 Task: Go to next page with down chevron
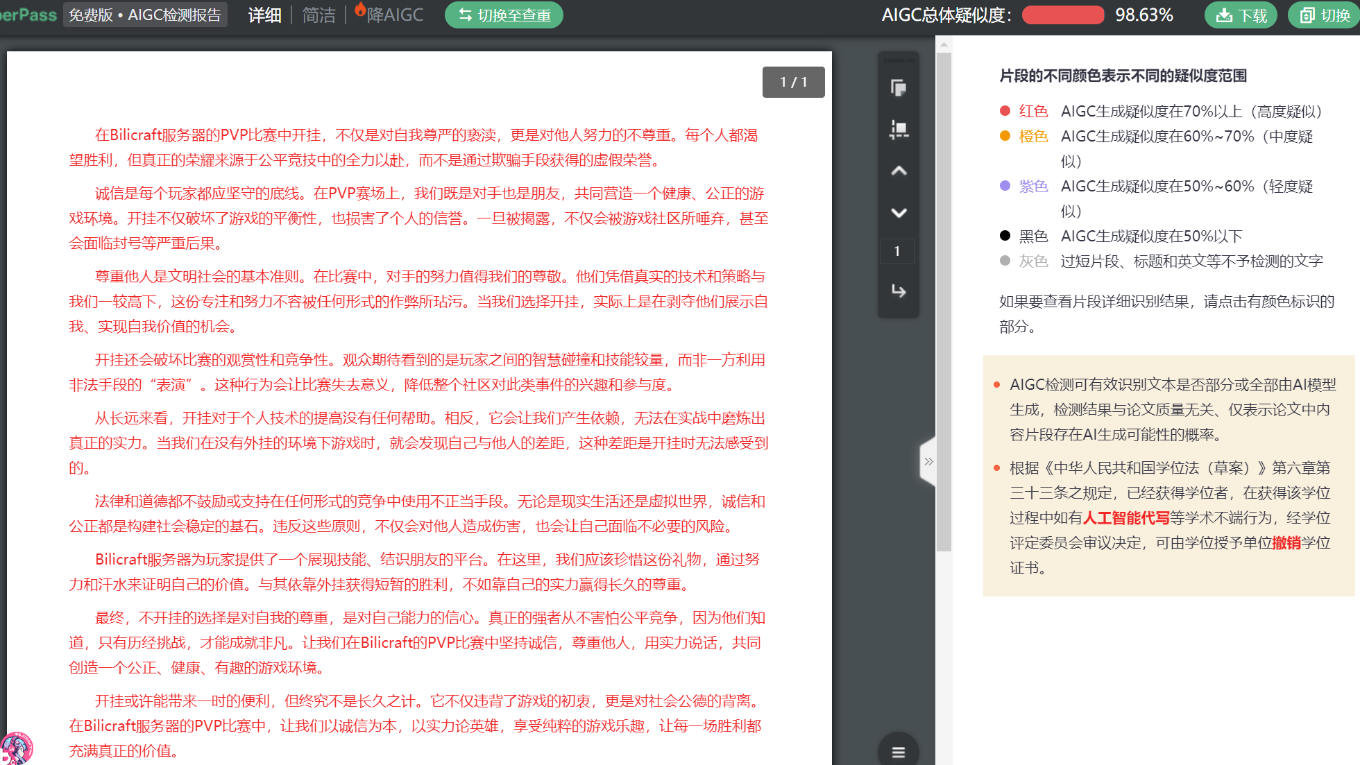click(899, 212)
